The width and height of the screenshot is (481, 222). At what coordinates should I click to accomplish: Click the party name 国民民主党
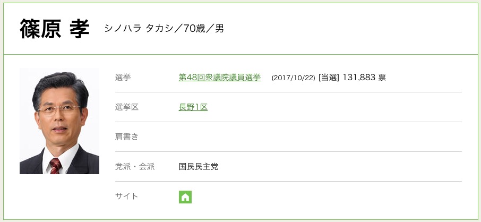pyautogui.click(x=199, y=167)
